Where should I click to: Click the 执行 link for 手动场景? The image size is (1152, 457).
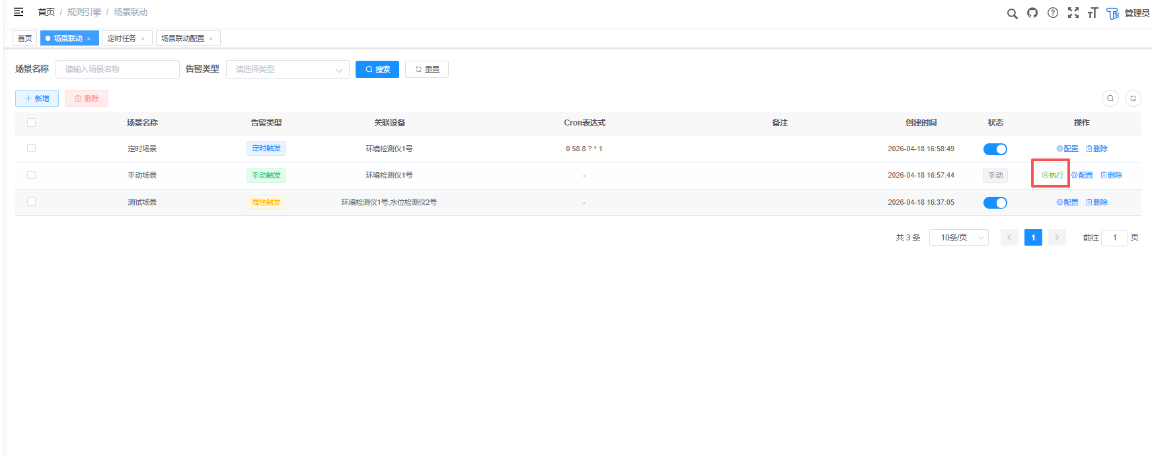1052,175
